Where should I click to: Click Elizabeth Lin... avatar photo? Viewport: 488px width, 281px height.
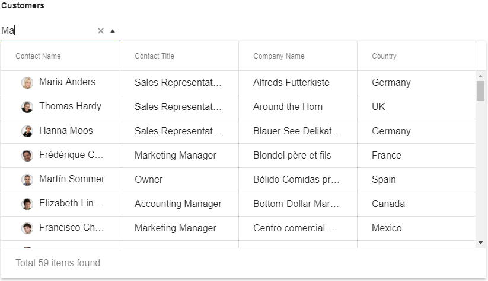(27, 204)
